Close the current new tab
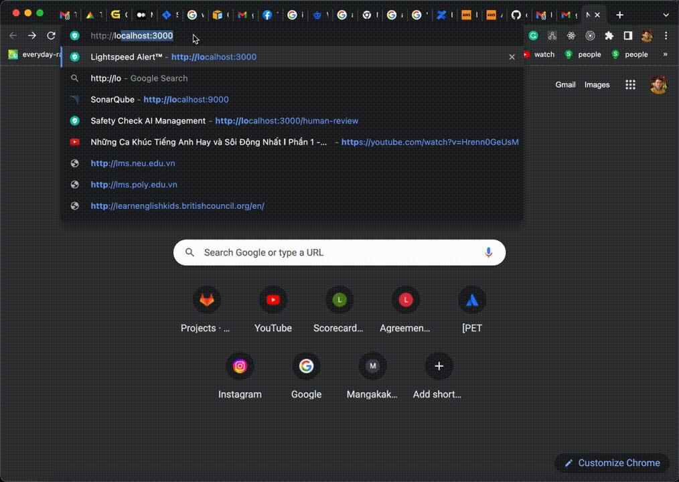Viewport: 679px width, 482px height. coord(597,15)
